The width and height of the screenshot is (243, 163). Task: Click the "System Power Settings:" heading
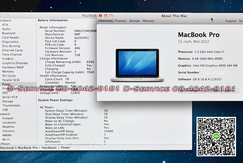[56, 100]
